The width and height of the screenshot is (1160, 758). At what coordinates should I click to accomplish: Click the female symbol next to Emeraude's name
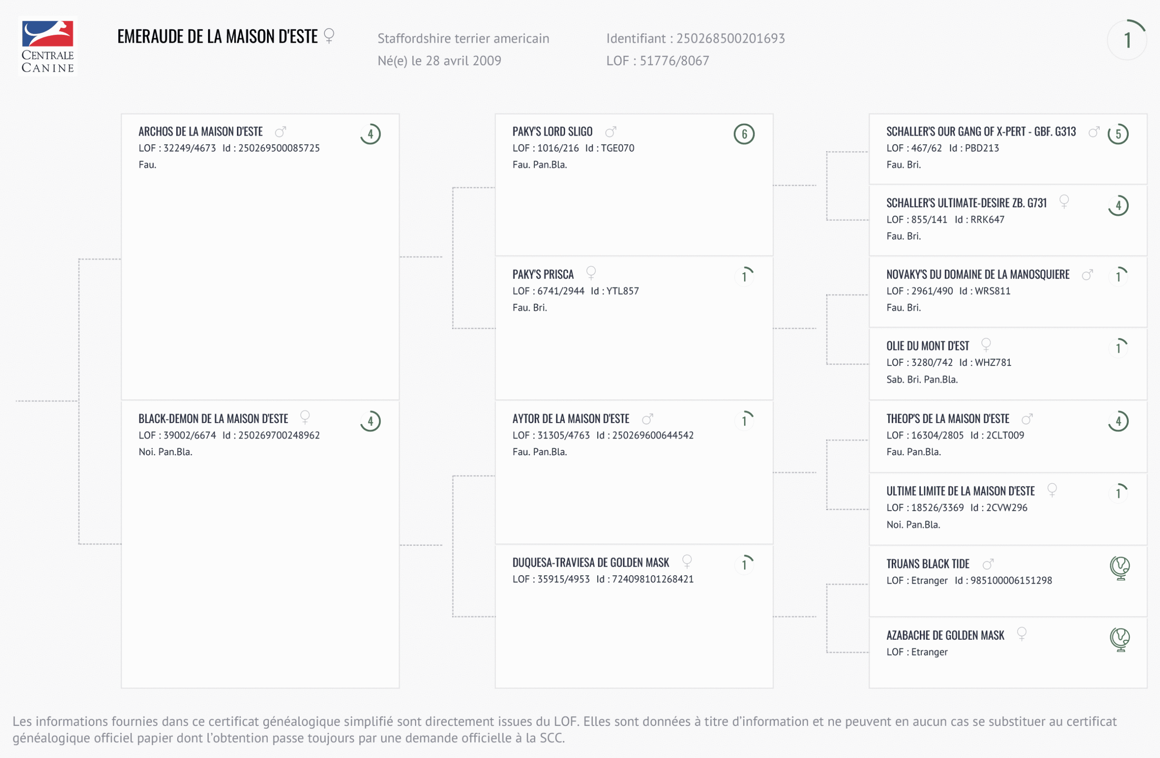[329, 36]
